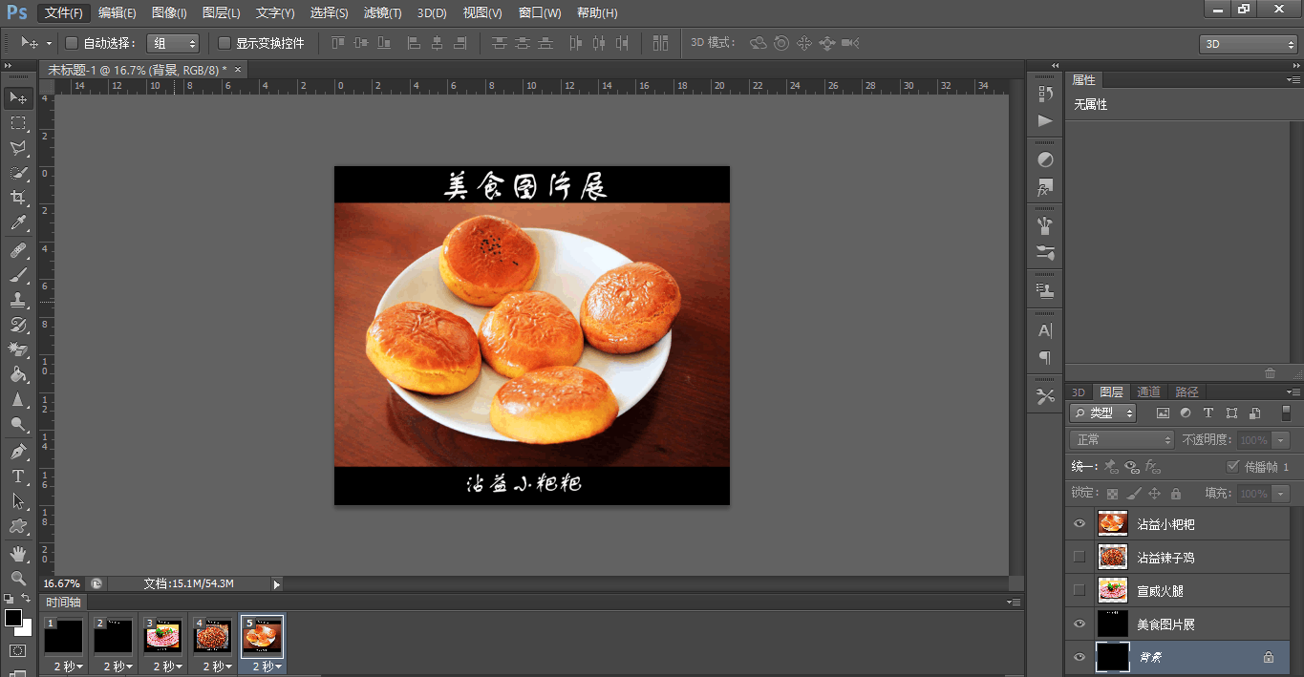Select the Move tool
The image size is (1304, 677).
click(x=19, y=97)
